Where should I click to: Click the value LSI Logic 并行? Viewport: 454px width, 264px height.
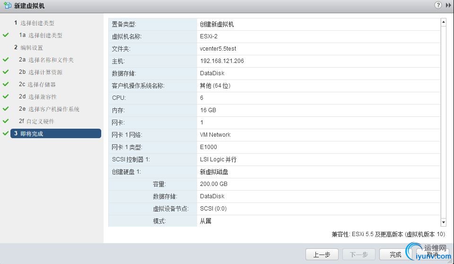tap(218, 159)
